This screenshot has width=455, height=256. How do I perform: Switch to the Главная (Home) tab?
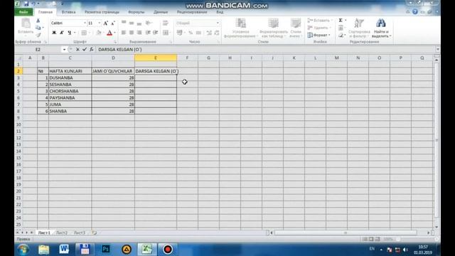tap(45, 12)
